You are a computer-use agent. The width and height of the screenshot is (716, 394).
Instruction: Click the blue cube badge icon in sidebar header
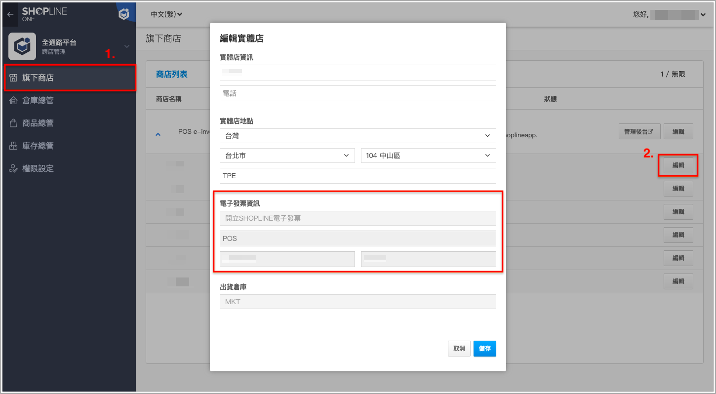[x=124, y=14]
